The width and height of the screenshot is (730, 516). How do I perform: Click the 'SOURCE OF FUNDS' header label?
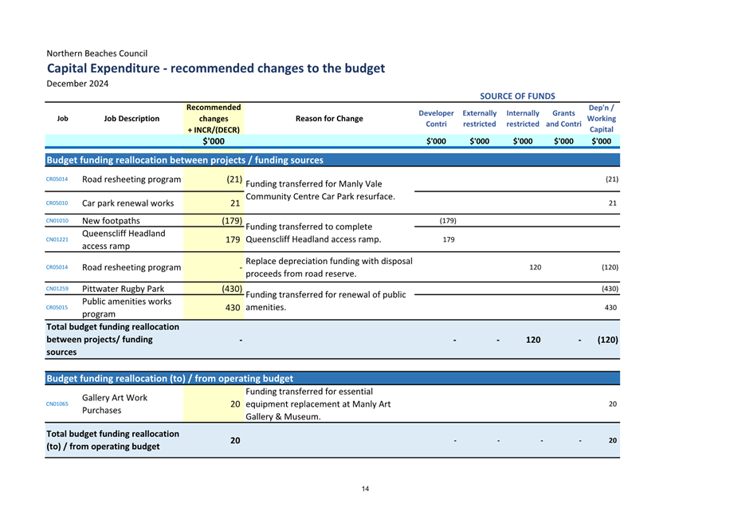[x=517, y=97]
